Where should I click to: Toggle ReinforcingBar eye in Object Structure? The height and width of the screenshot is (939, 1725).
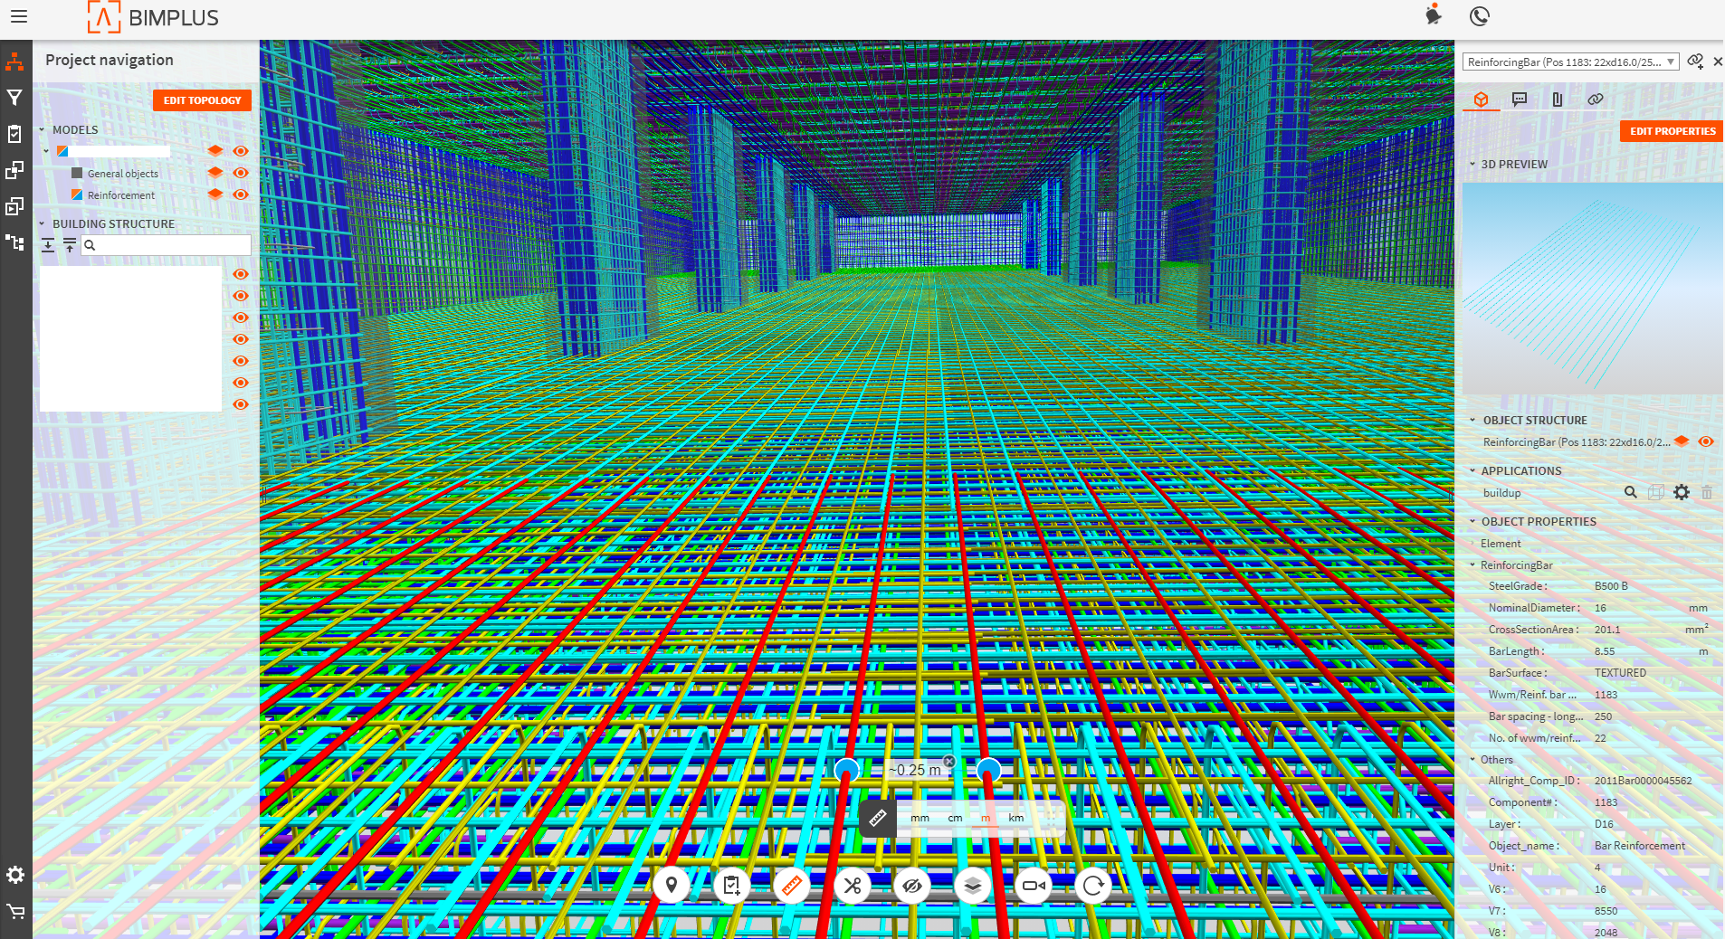click(x=1706, y=441)
